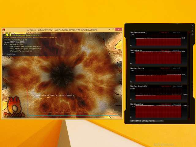This screenshot has width=196, height=147.
Task: Click the 'Max:3030.0' fan speed value
Action: point(166,86)
